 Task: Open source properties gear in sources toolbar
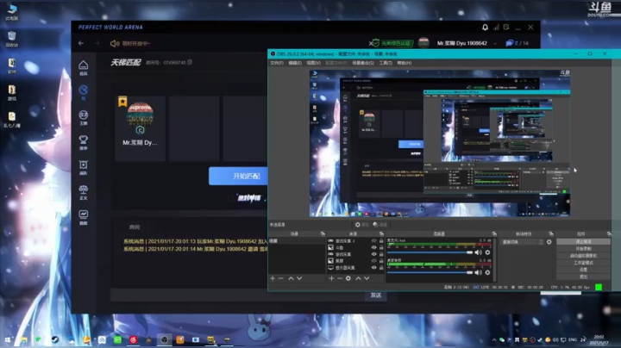click(348, 278)
